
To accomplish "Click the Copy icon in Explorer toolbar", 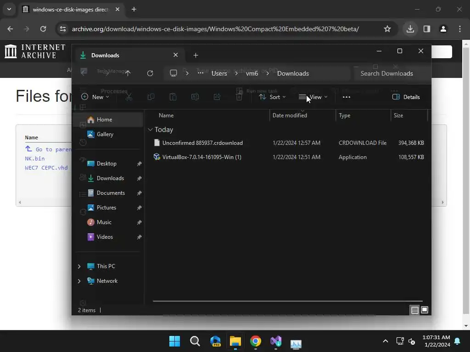I will click(x=151, y=97).
